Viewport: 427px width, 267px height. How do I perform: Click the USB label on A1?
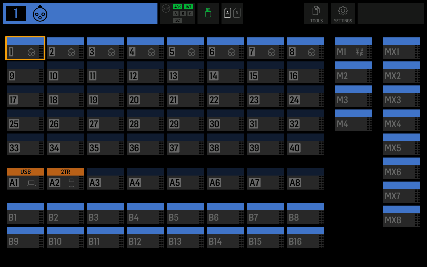point(25,172)
